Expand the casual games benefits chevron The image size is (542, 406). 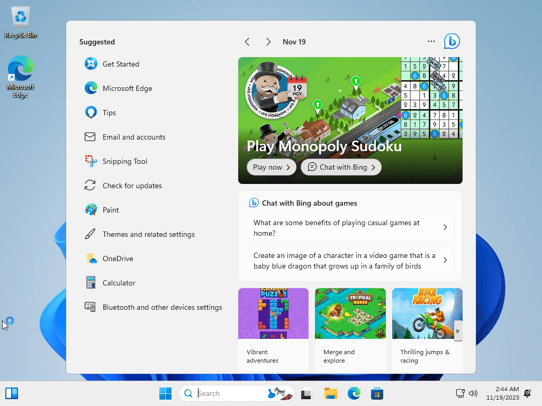445,227
